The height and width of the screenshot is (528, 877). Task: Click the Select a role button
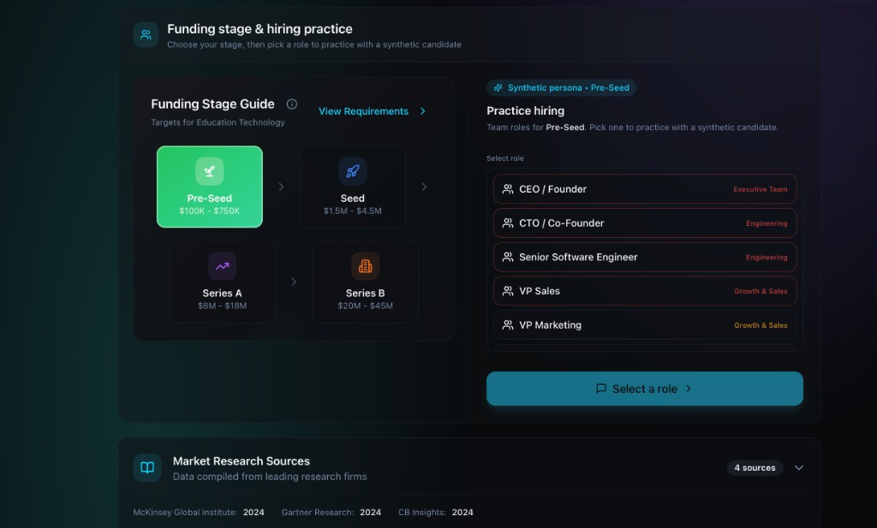pos(645,389)
